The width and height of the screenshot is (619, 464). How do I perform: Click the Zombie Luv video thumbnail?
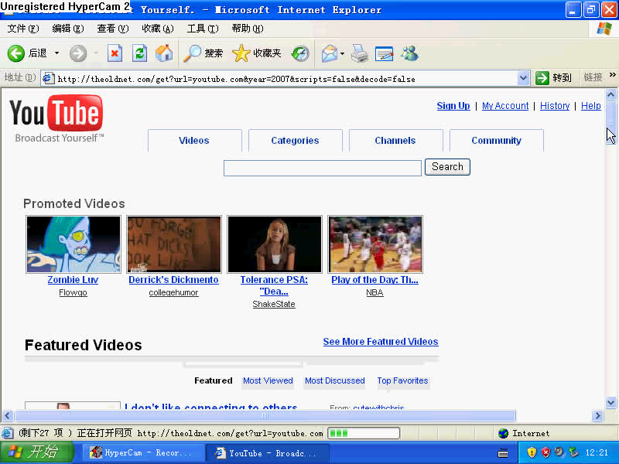coord(74,244)
